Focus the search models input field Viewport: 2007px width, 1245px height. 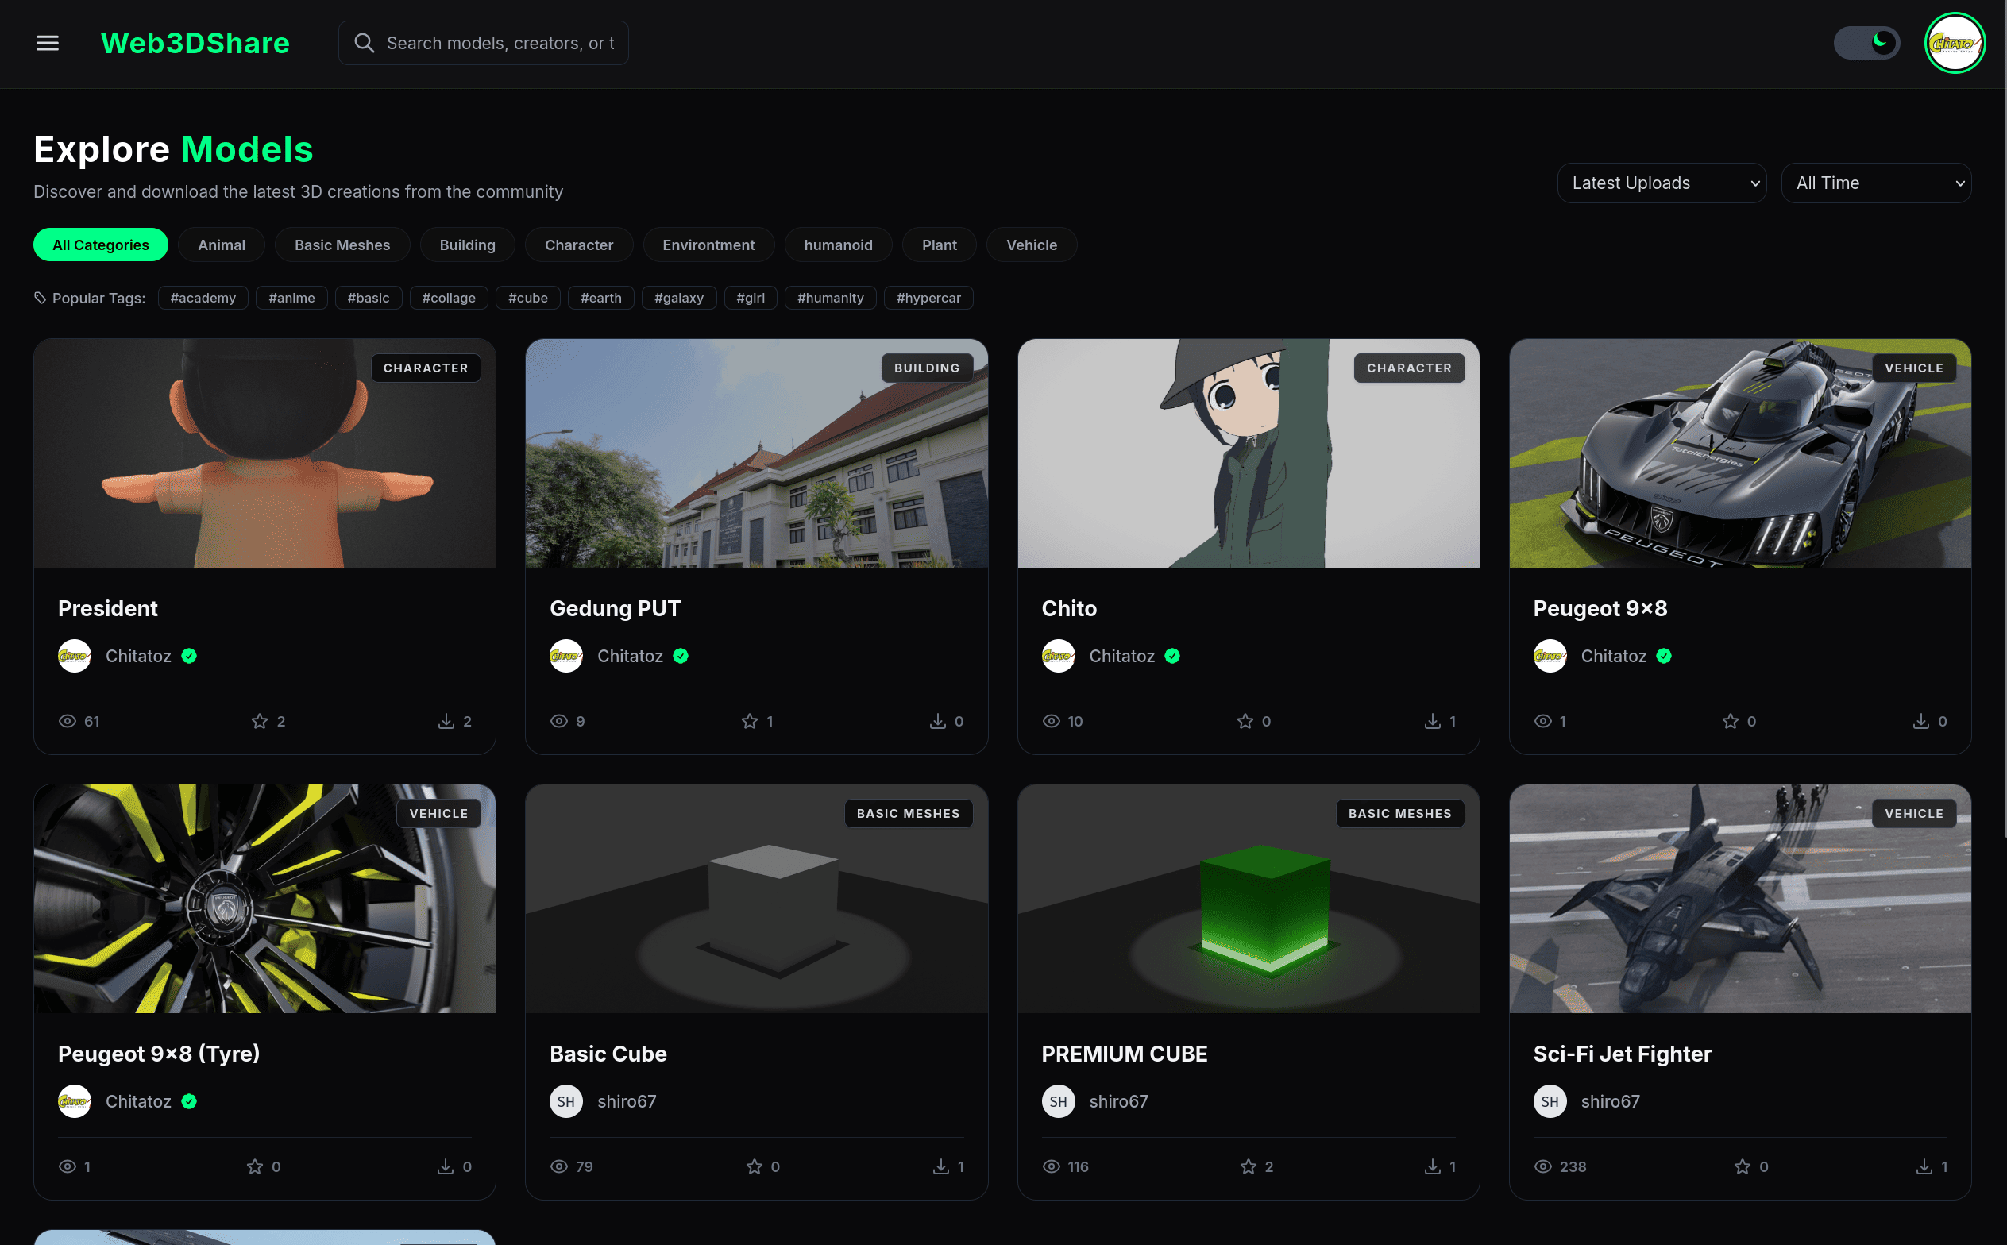click(484, 43)
